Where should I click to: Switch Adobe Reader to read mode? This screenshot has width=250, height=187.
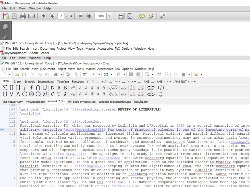(x=163, y=16)
